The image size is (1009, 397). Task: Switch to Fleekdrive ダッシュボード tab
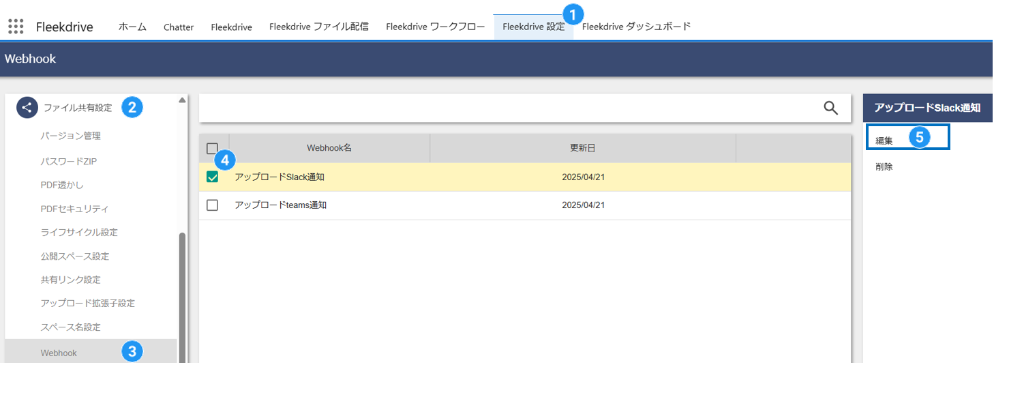pyautogui.click(x=636, y=27)
